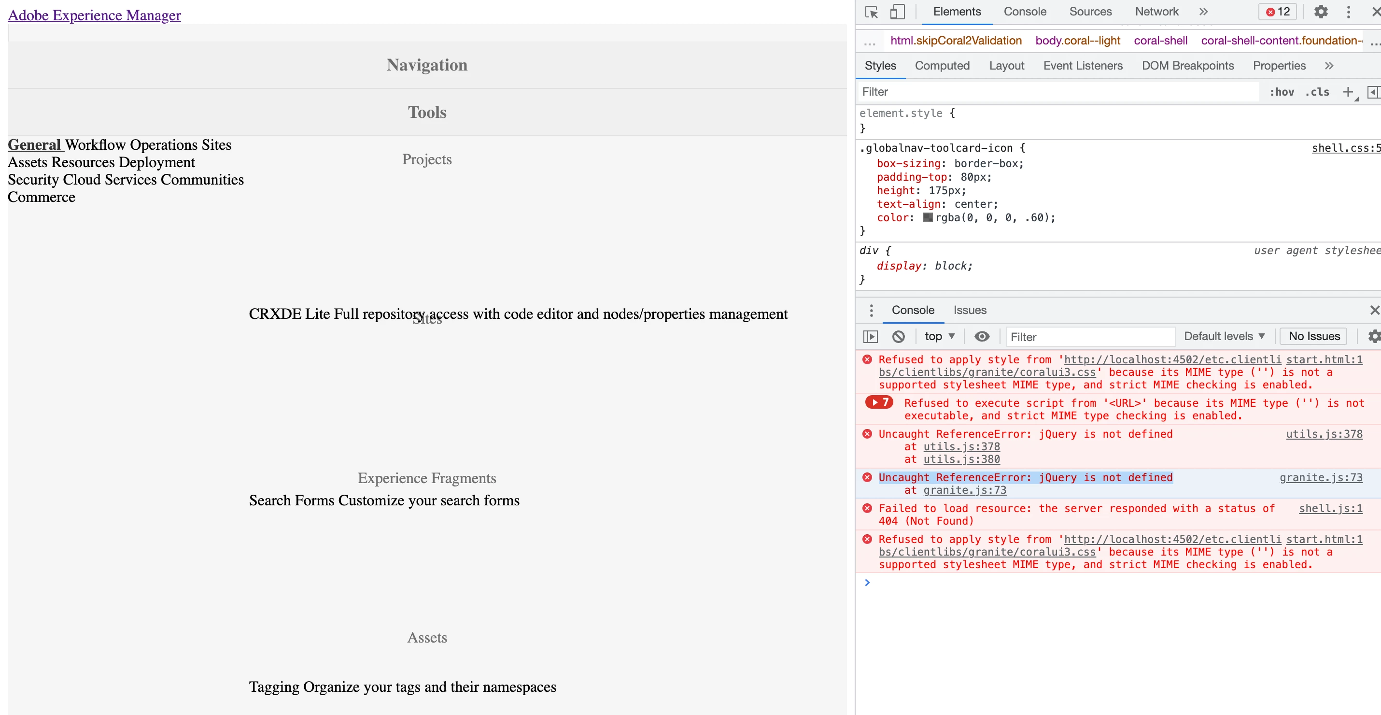Open the top JavaScript context dropdown
This screenshot has height=715, width=1381.
tap(939, 336)
